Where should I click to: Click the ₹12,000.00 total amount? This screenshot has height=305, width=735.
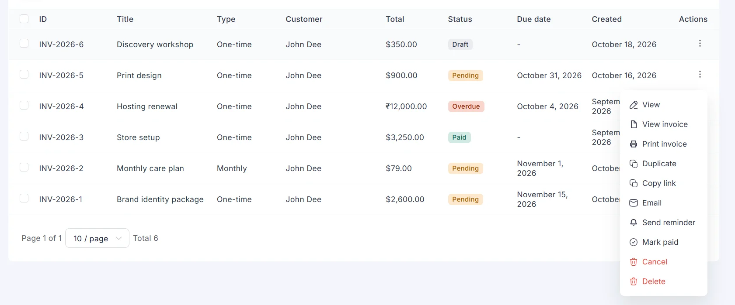406,106
